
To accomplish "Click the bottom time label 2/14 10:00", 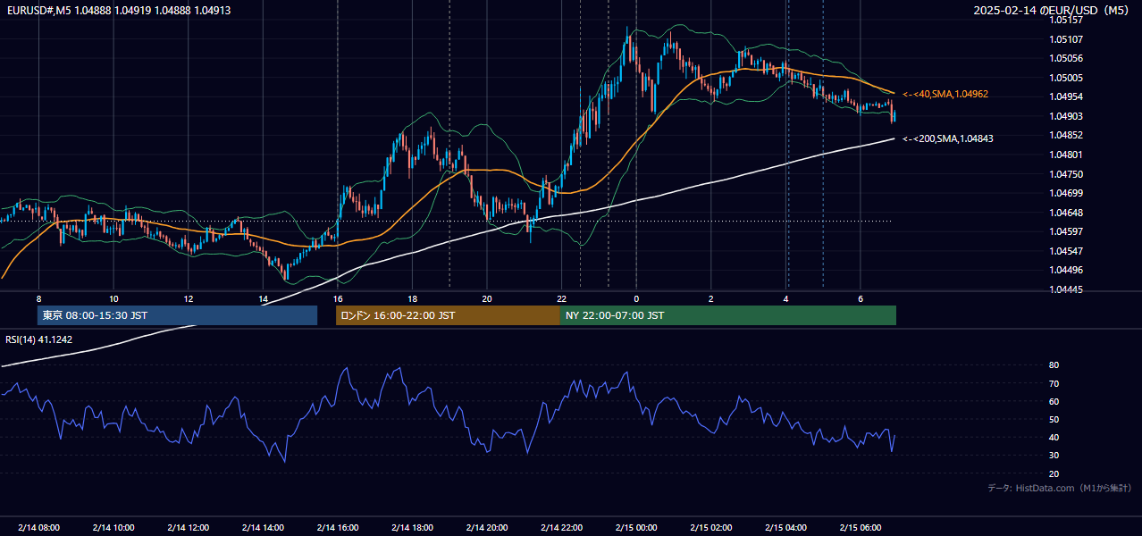I will pyautogui.click(x=113, y=527).
